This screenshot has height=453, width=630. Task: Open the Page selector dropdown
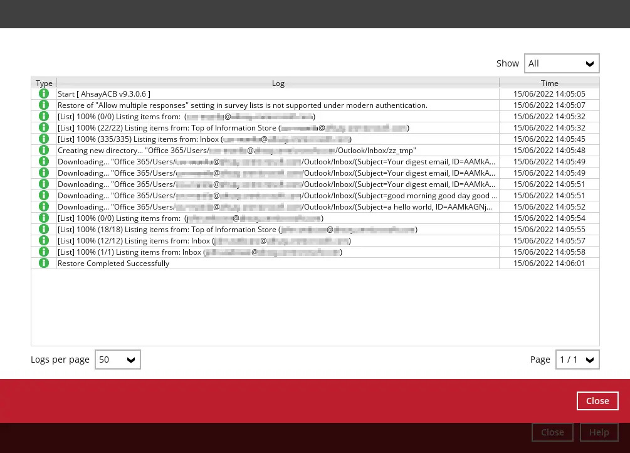click(577, 360)
